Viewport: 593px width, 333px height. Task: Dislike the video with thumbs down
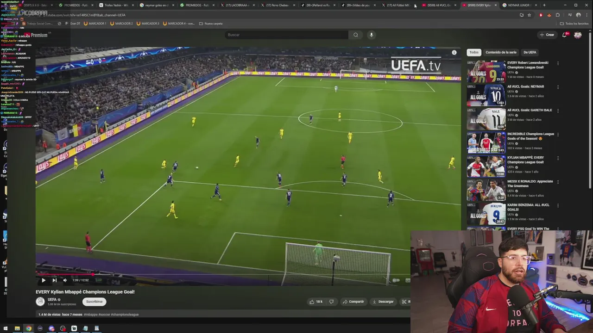tap(331, 302)
